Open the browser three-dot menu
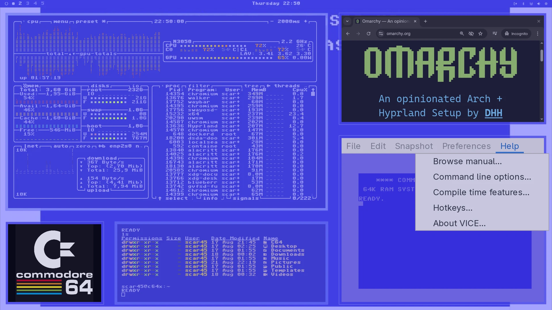The width and height of the screenshot is (552, 310). tap(538, 34)
